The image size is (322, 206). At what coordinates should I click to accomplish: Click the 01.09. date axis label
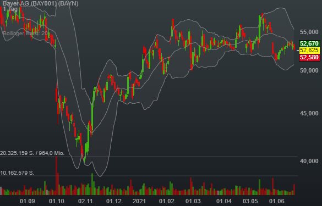click(28, 201)
